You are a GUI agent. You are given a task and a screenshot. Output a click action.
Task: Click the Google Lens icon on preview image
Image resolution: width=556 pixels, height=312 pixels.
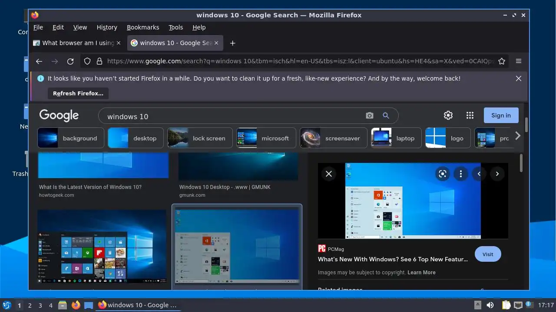pyautogui.click(x=443, y=174)
